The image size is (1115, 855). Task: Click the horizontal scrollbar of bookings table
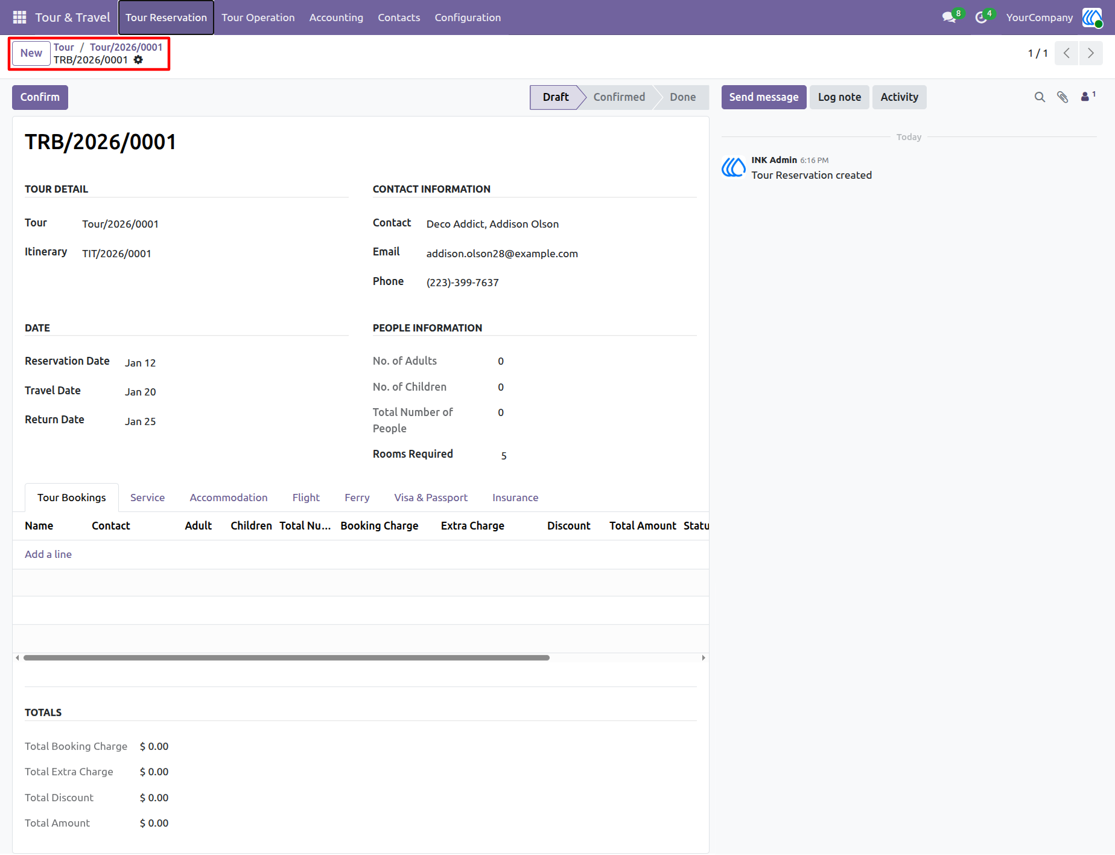(x=287, y=658)
